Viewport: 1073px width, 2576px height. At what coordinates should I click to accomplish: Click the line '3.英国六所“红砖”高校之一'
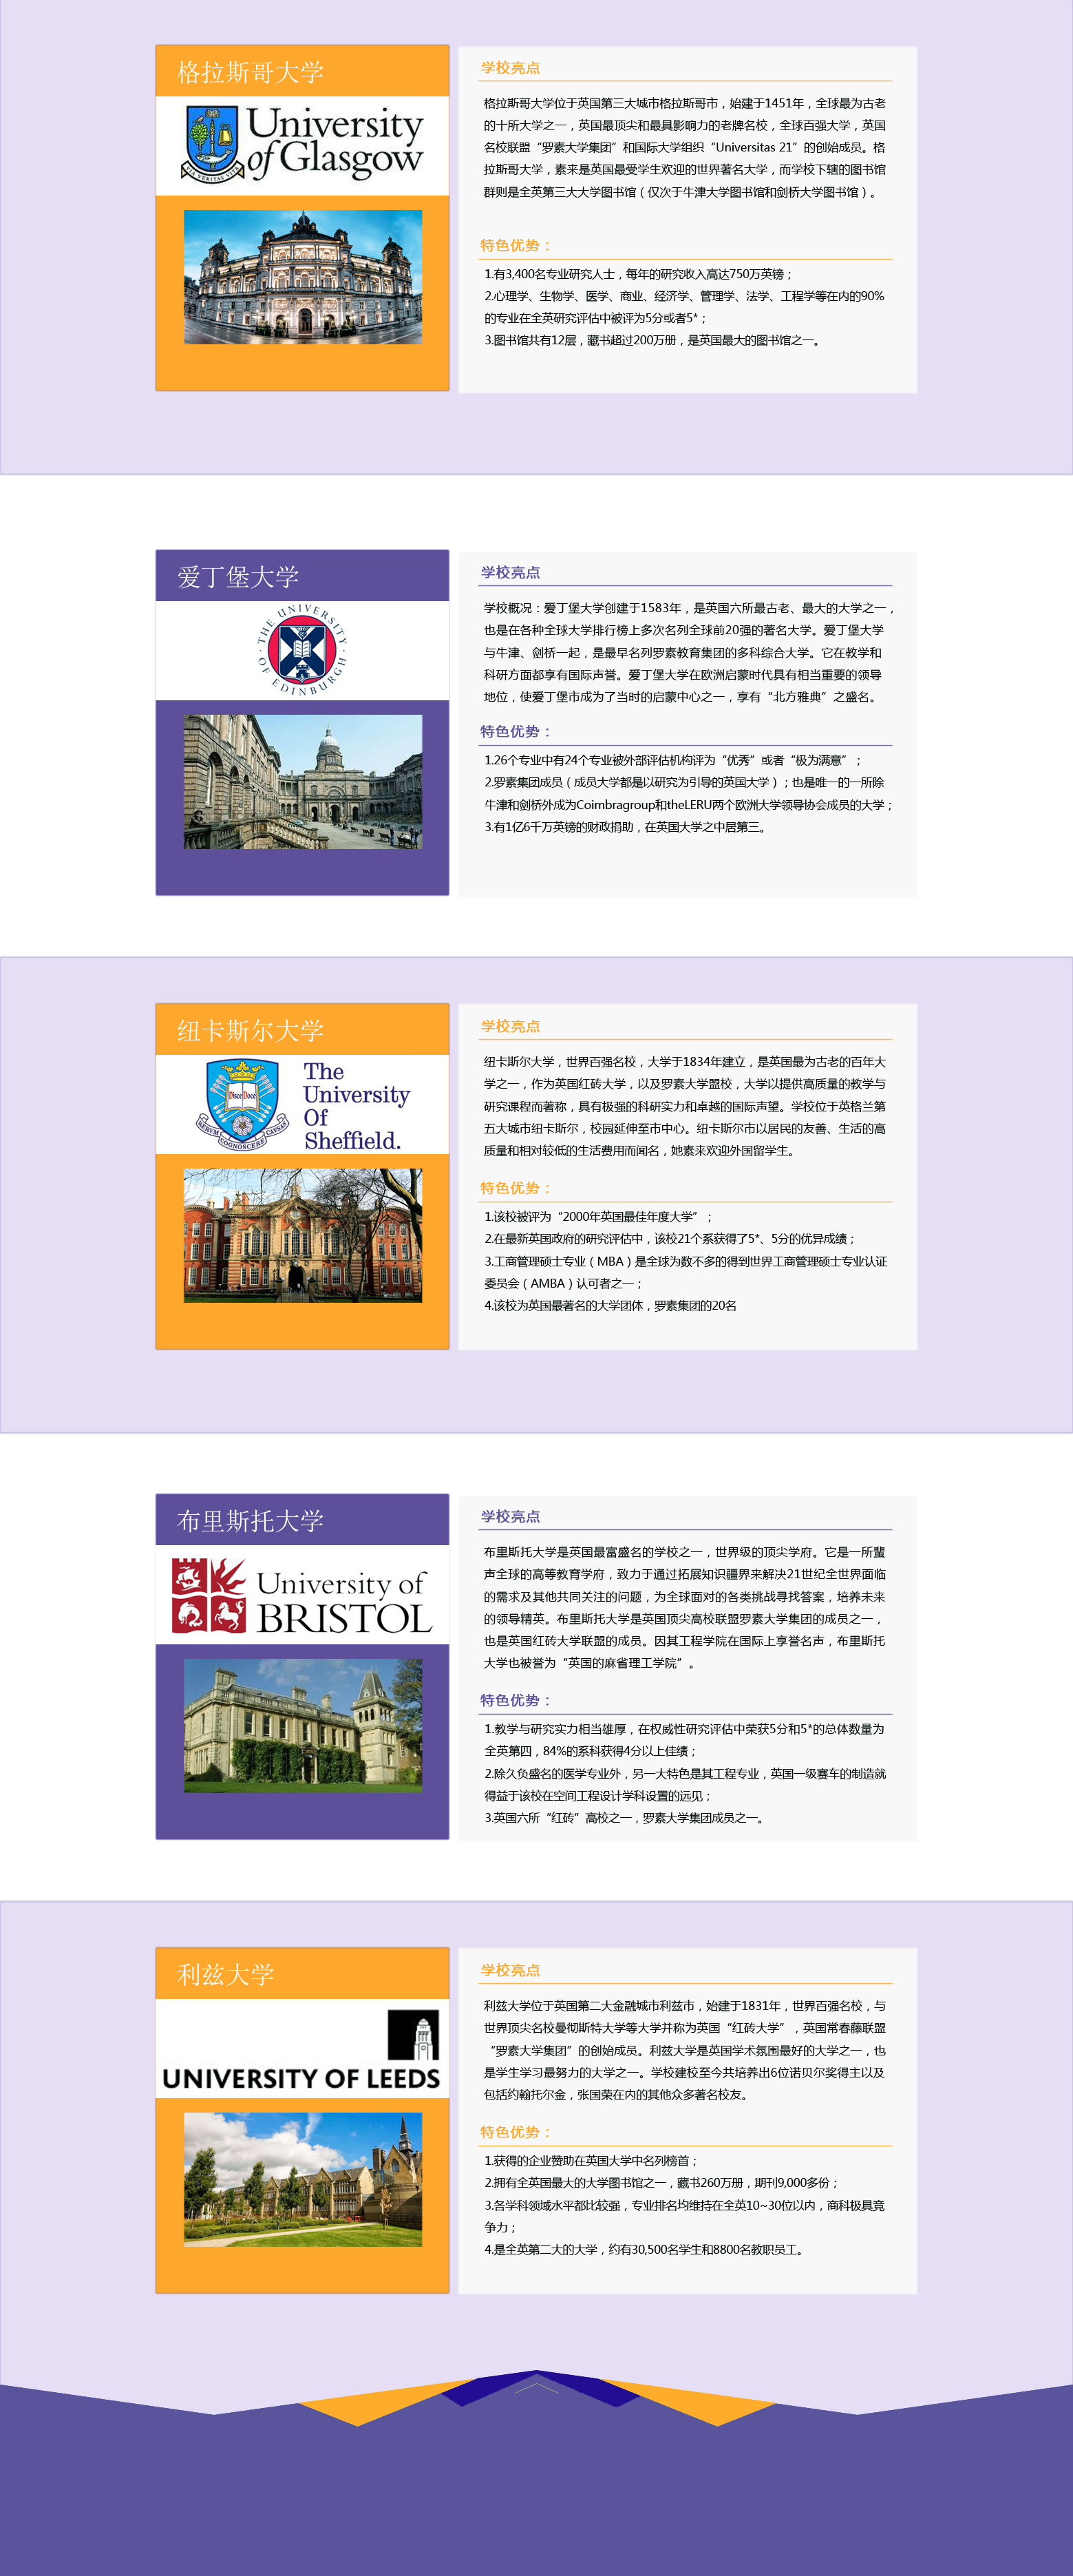coord(626,1819)
